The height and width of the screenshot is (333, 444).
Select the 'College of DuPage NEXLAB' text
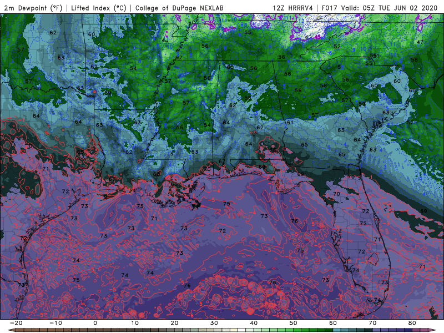179,8
